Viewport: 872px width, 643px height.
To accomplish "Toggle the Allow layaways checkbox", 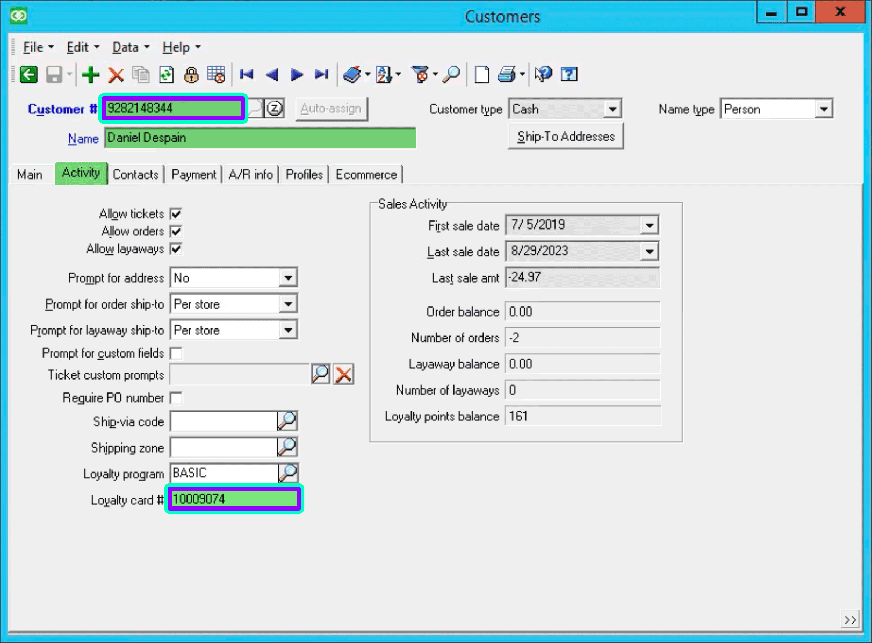I will tap(176, 249).
